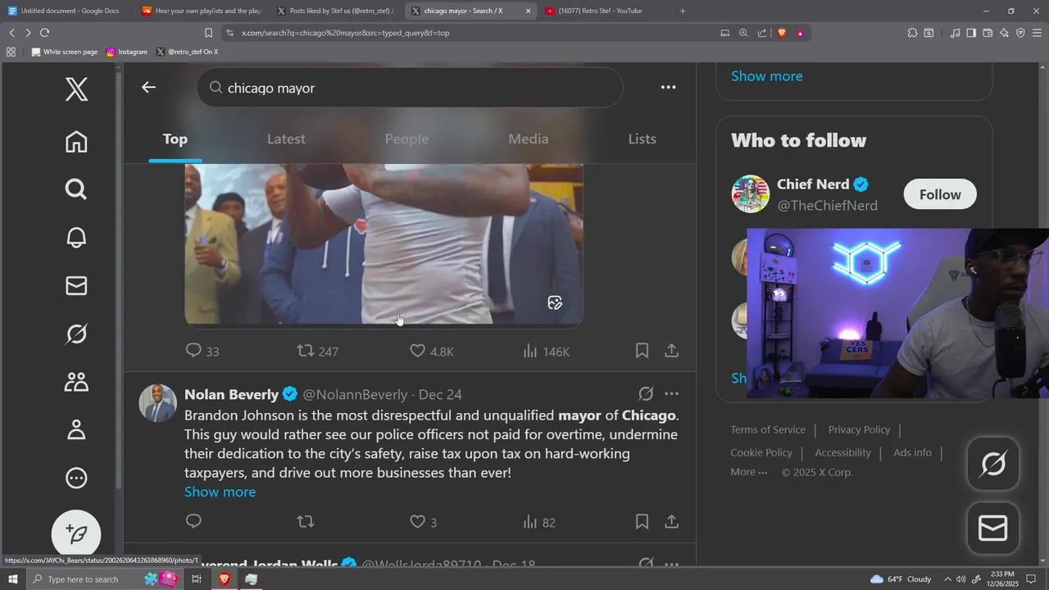
Task: Open Task View in the taskbar
Action: pos(197,579)
